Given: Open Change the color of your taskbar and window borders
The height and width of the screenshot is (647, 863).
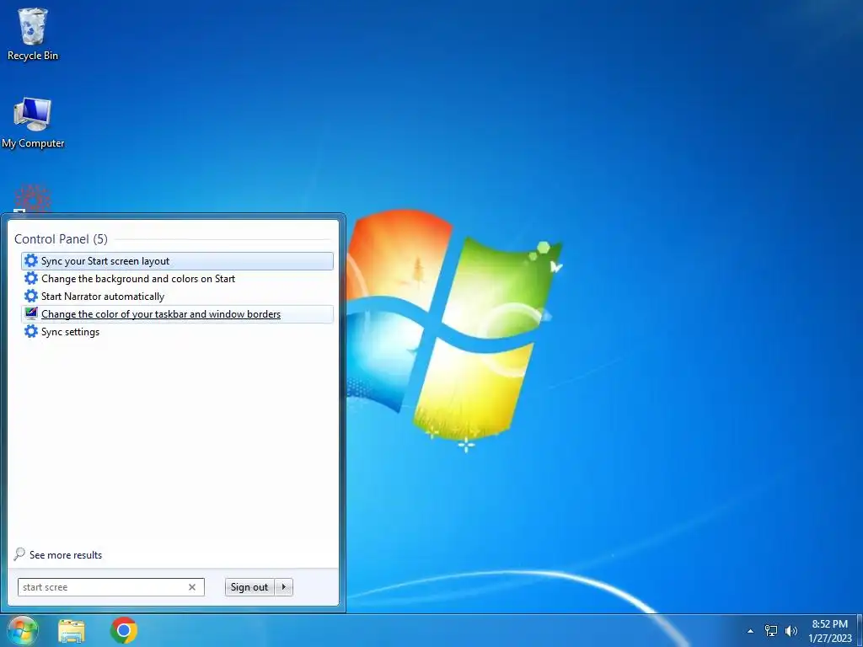Looking at the screenshot, I should tap(177, 313).
